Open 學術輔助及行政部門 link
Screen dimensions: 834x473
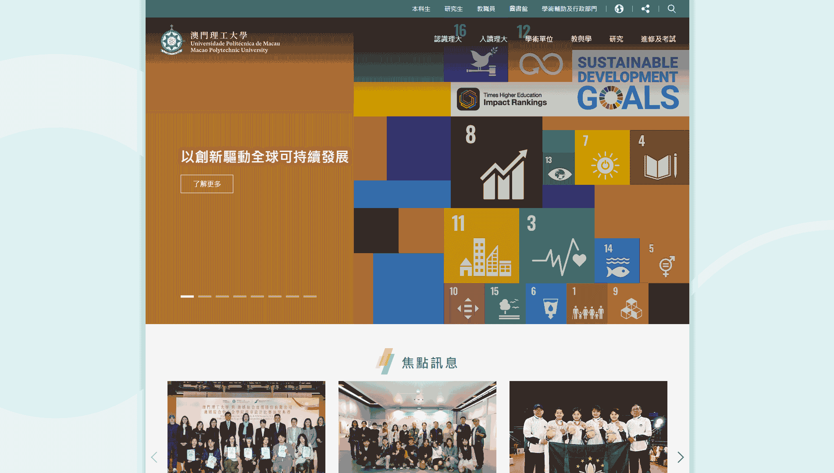(x=569, y=9)
